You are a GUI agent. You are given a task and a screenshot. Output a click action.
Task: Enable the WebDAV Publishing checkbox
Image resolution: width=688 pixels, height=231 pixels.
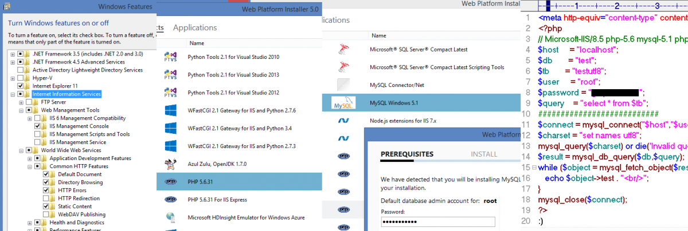[46, 214]
